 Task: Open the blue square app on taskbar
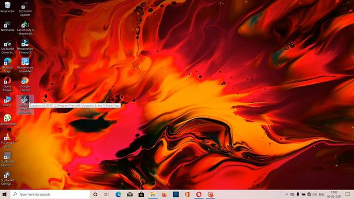[176, 194]
